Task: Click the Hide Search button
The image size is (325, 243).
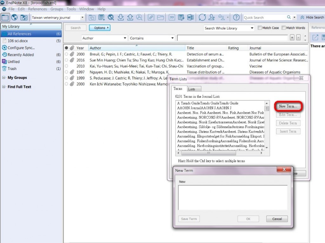Action: (x=312, y=17)
